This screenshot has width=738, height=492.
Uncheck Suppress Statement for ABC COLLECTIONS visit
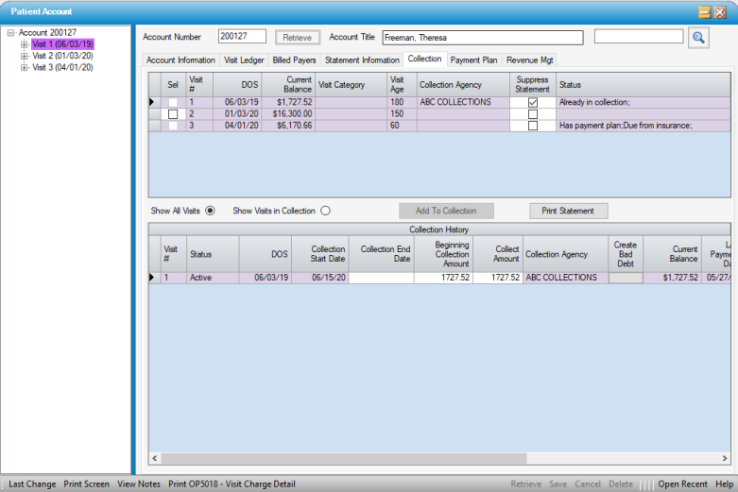pos(533,102)
